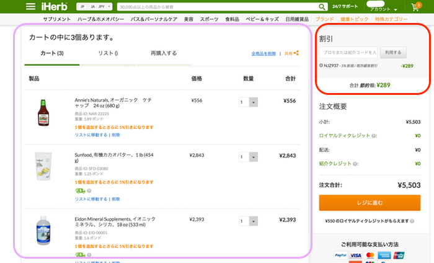
Task: Open the 美容 menu
Action: [x=188, y=19]
